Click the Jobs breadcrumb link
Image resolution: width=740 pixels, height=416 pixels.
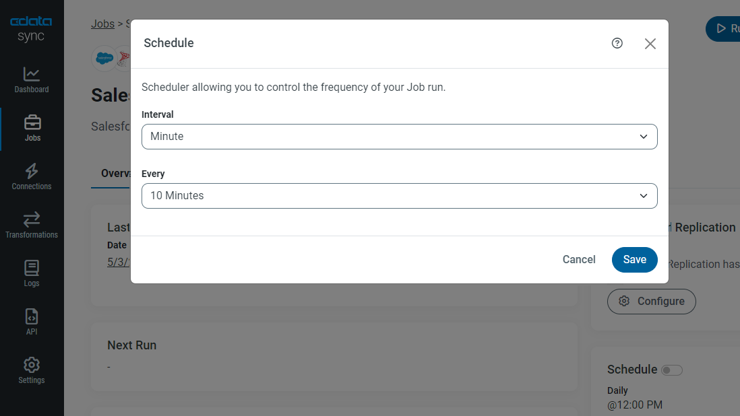tap(102, 24)
